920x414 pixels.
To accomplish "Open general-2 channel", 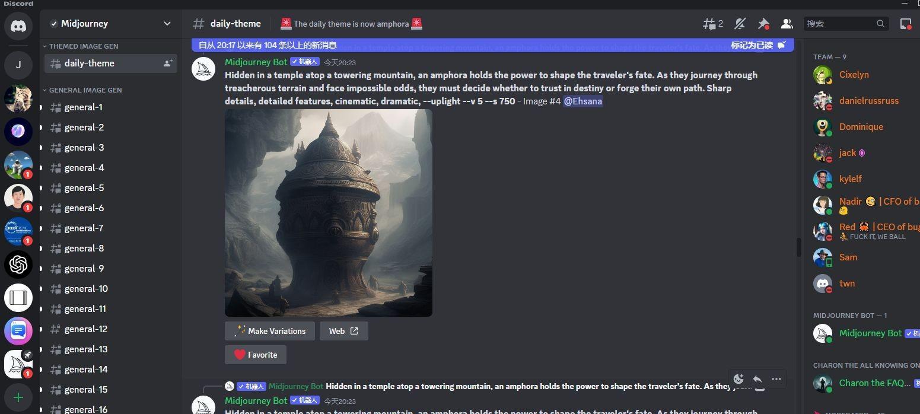I will point(111,128).
